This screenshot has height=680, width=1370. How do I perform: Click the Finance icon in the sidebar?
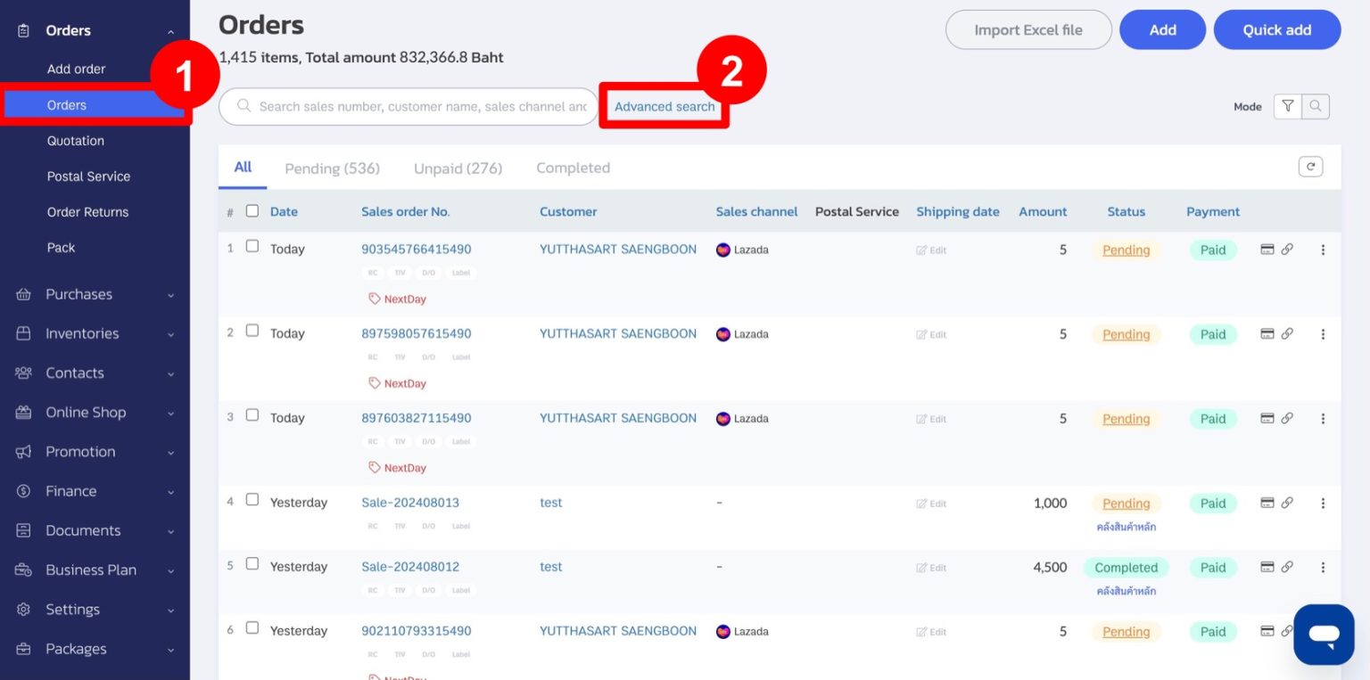point(25,490)
